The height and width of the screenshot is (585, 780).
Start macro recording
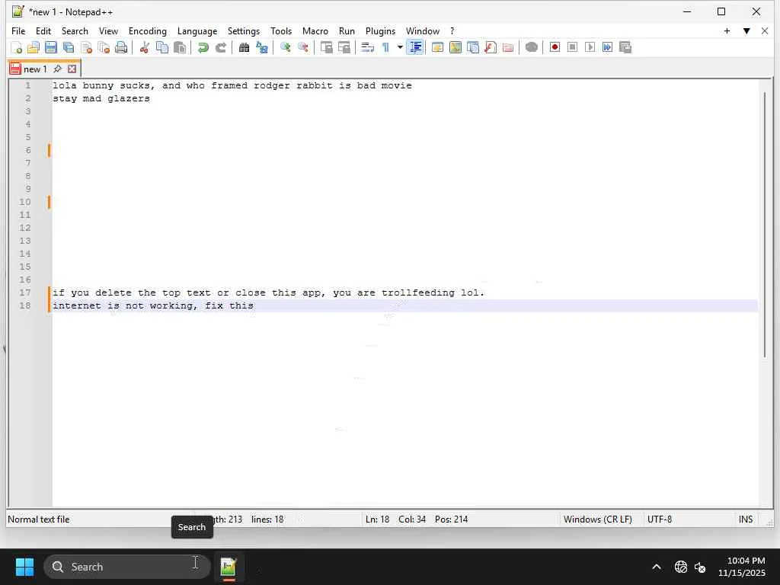tap(555, 47)
